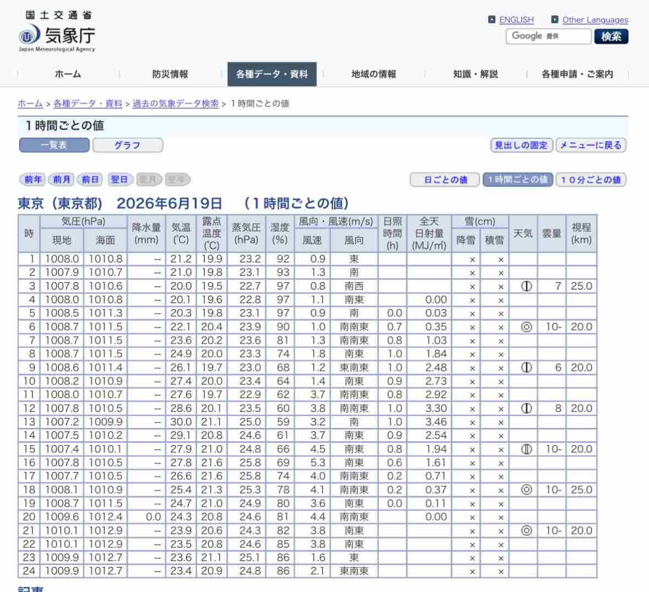Open the 各種申請・ご案内 navigation menu item

(x=577, y=74)
